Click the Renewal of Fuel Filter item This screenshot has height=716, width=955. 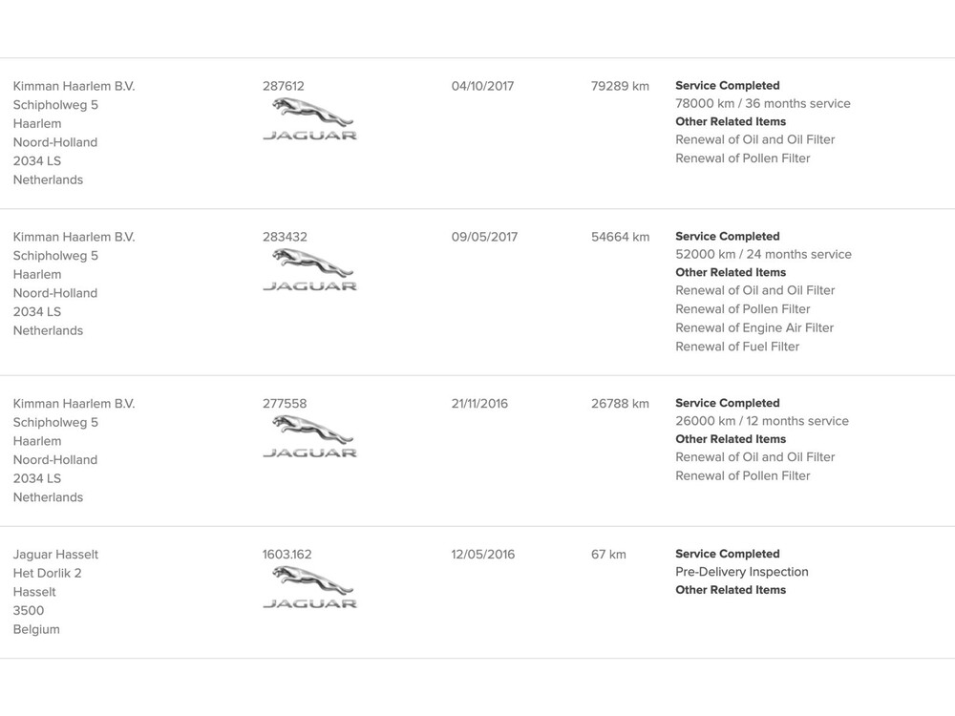737,347
